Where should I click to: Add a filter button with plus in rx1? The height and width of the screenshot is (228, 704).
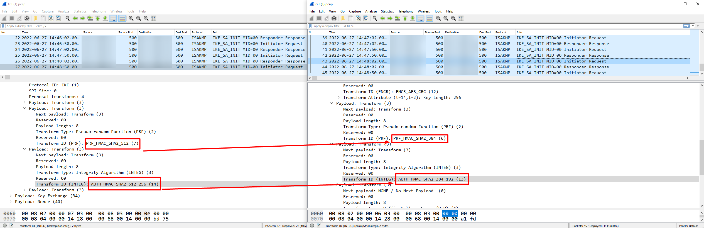(x=698, y=26)
